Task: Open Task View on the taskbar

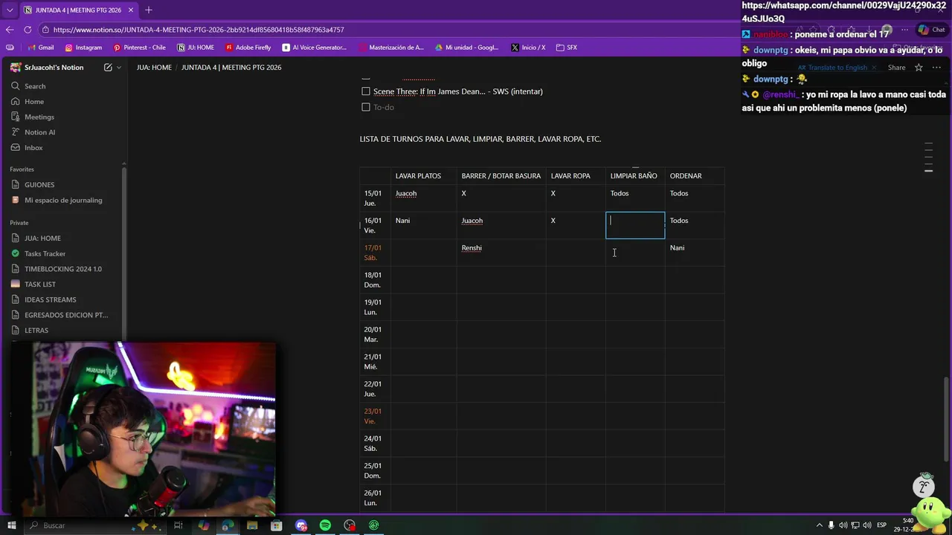Action: tap(178, 525)
